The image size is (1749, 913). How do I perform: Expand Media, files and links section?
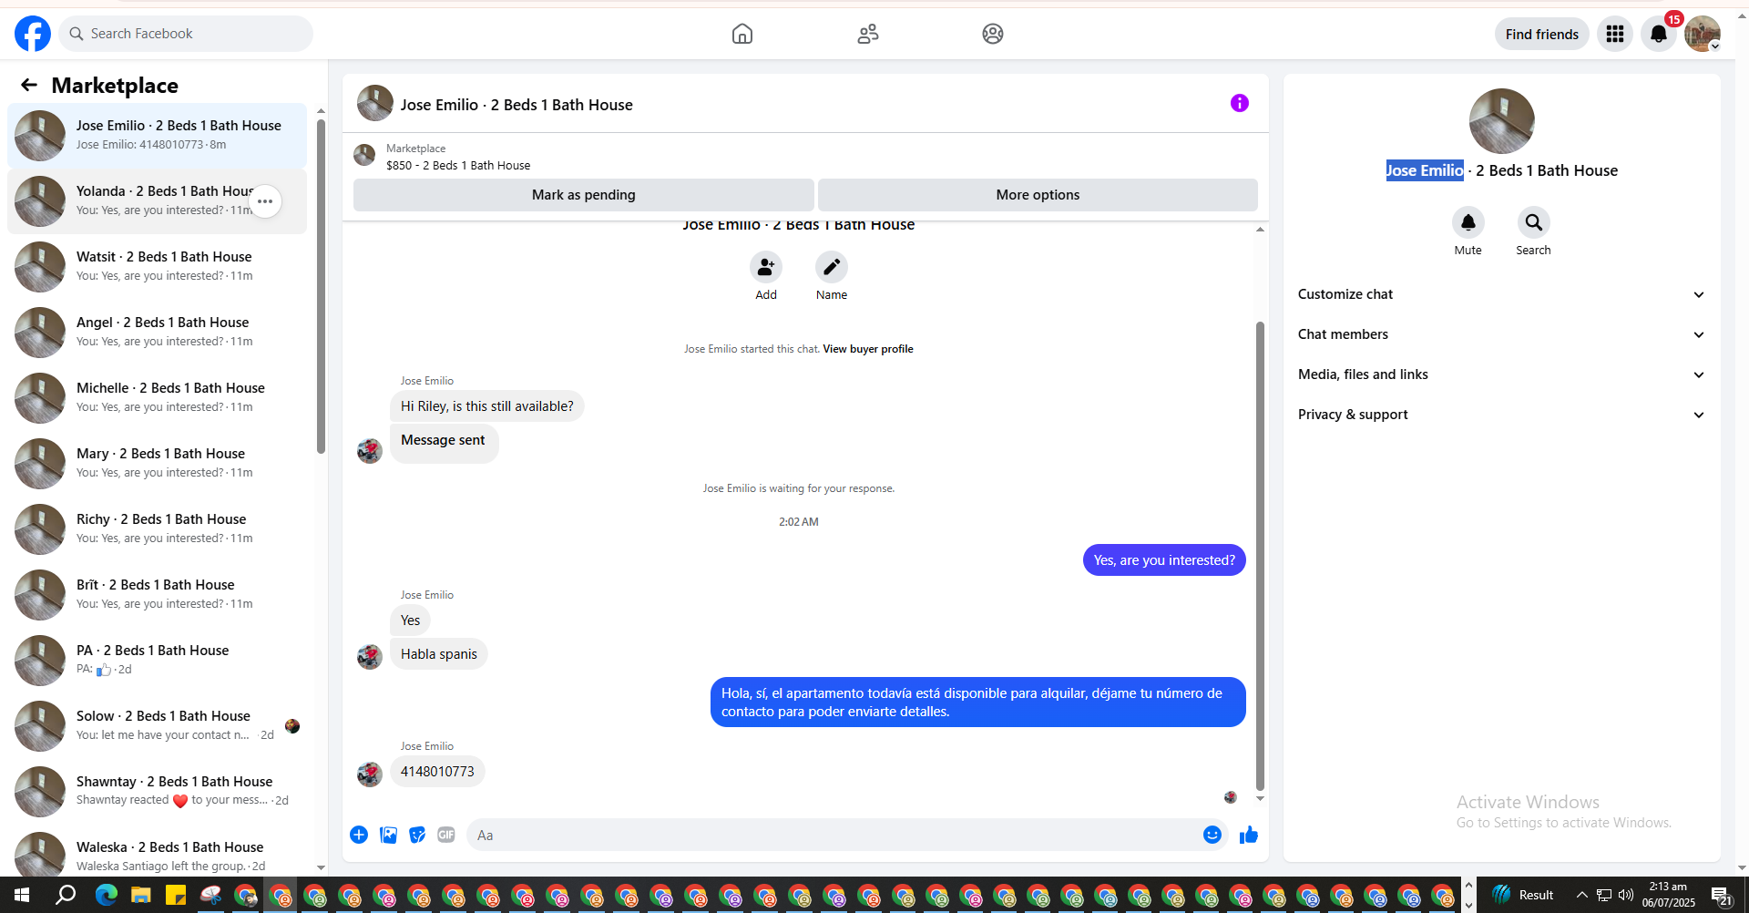pos(1501,374)
